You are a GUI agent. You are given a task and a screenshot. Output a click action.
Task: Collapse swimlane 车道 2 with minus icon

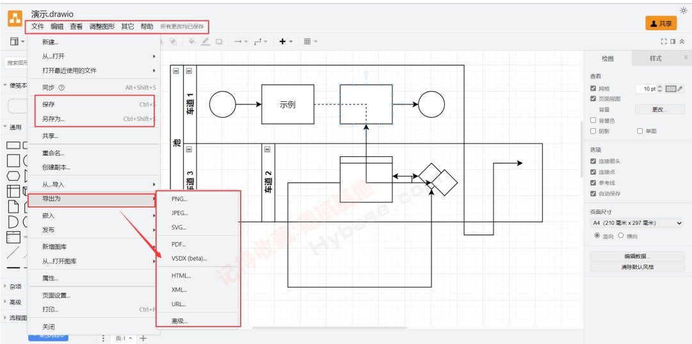coord(267,149)
